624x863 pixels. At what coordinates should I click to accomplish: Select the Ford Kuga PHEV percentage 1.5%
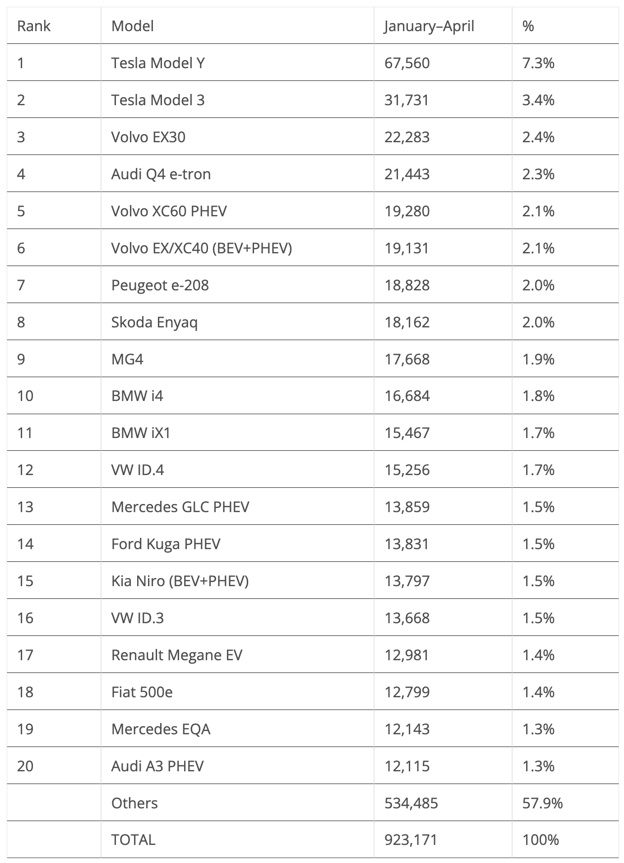click(x=538, y=544)
